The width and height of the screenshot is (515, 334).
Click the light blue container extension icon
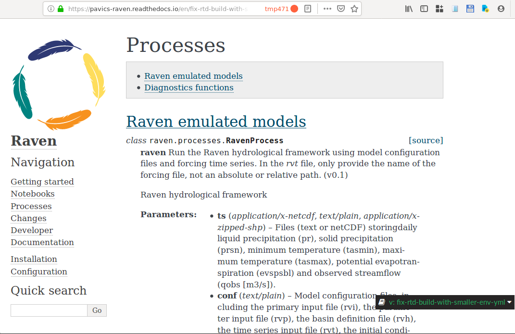click(x=455, y=9)
